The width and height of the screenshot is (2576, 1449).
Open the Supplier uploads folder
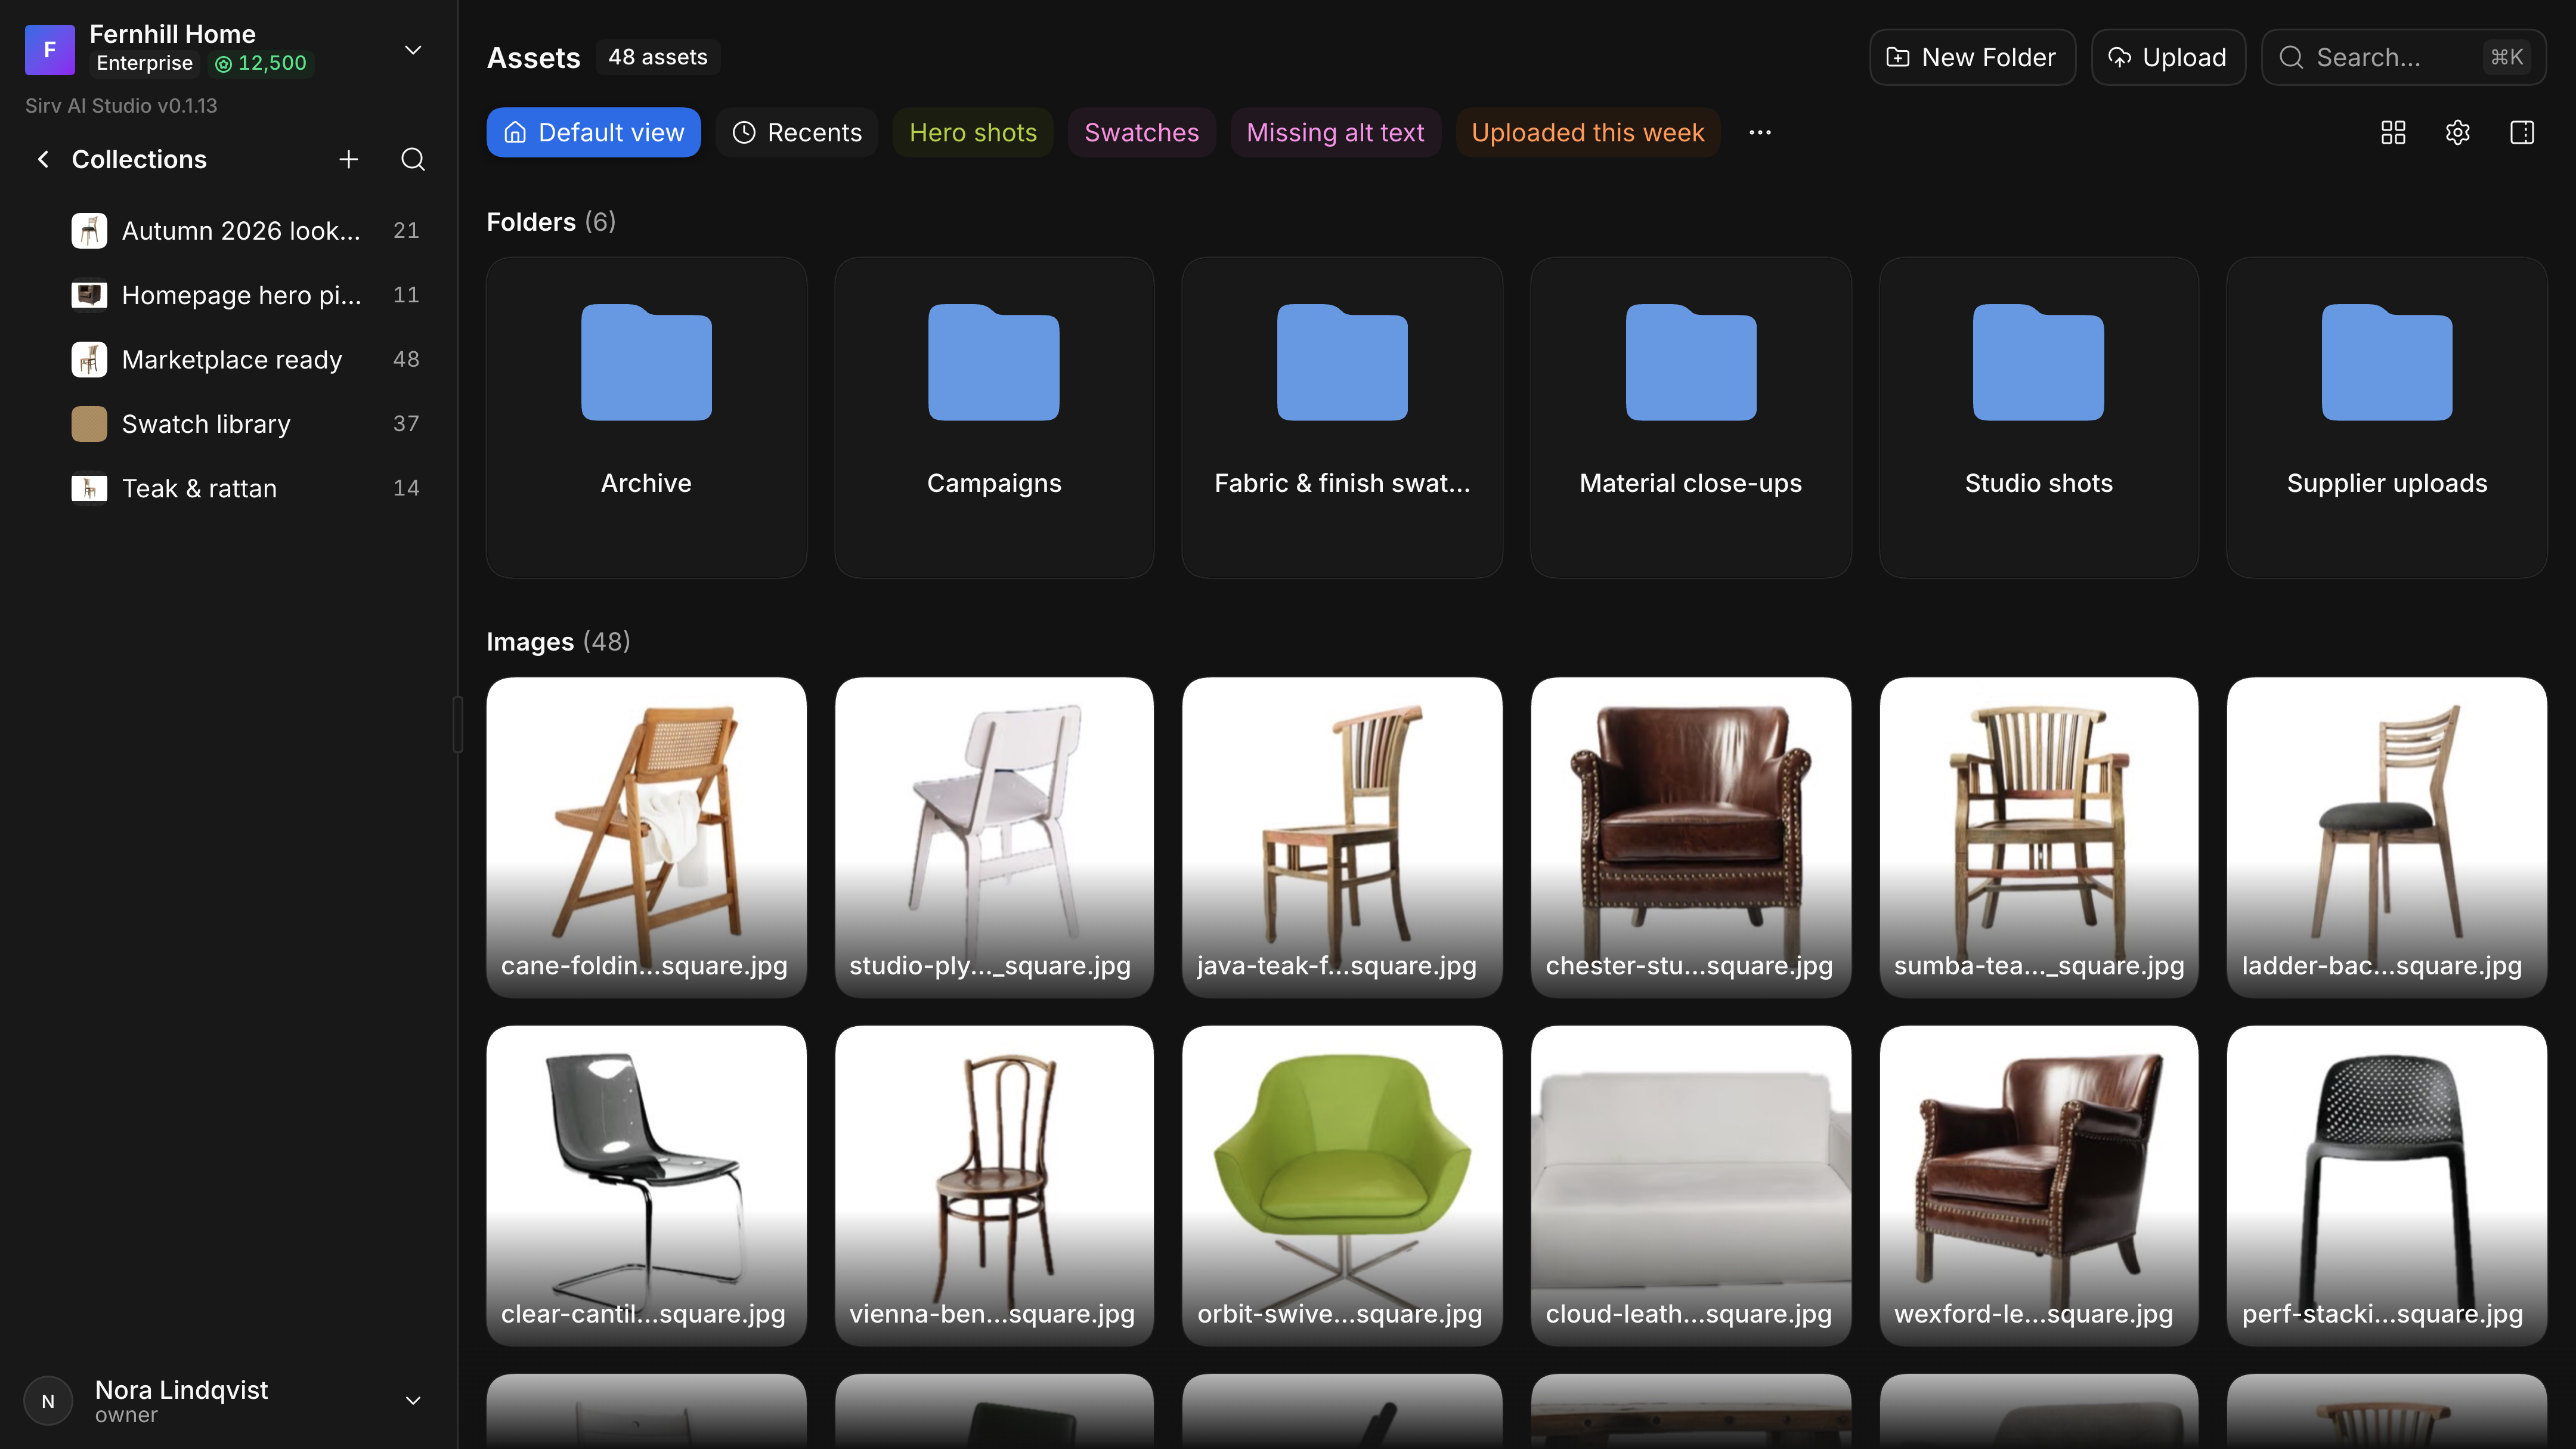2386,417
